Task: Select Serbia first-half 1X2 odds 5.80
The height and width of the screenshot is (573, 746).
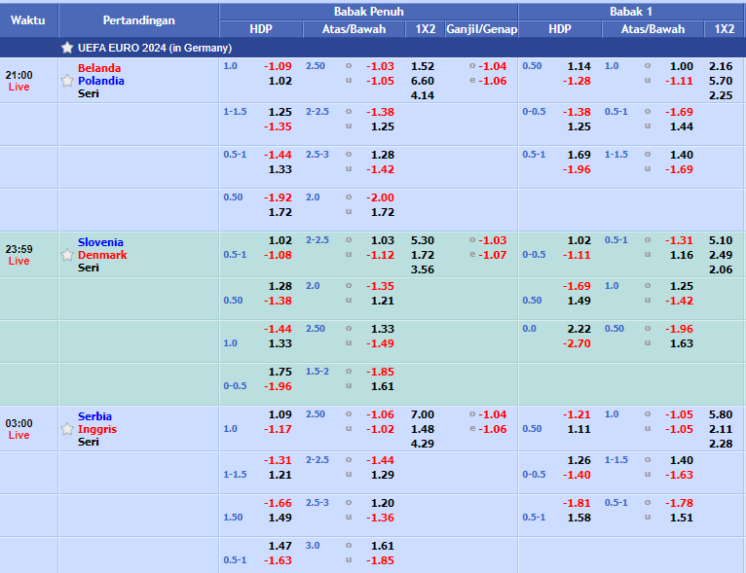Action: [x=721, y=414]
